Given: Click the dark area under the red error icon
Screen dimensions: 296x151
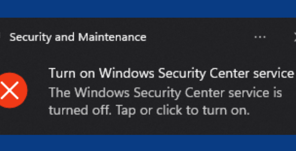Looking at the screenshot, I should [x=13, y=121].
